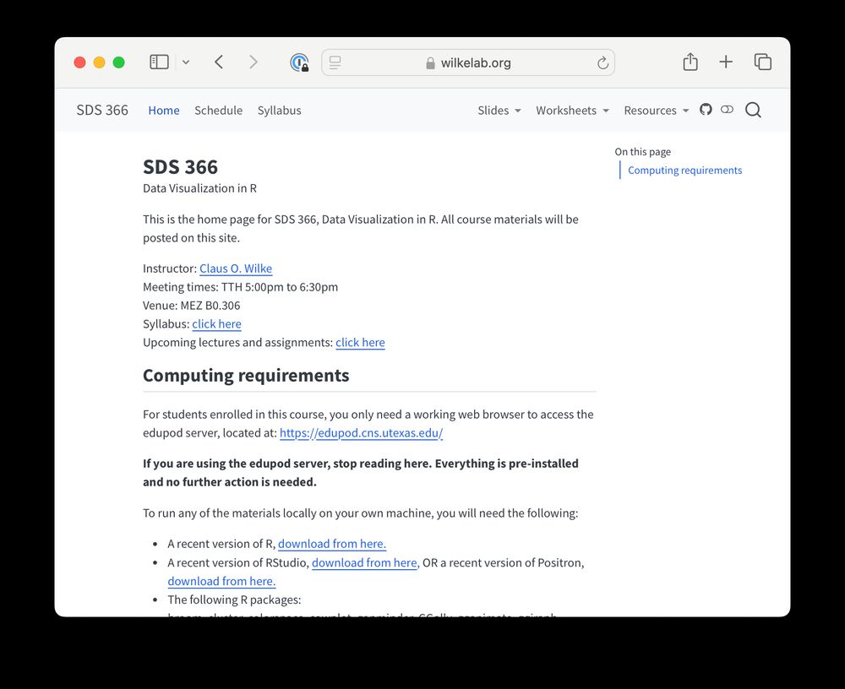Screen dimensions: 845x689
Task: Go back with the back arrow
Action: [219, 62]
